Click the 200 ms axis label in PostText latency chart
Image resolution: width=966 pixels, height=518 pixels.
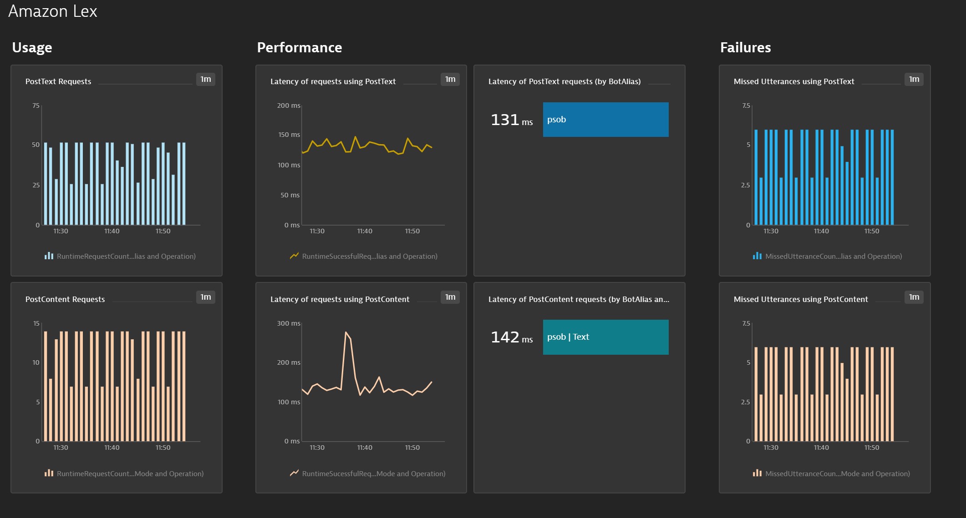click(x=289, y=106)
